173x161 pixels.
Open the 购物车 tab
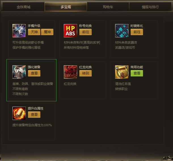[x=108, y=7]
